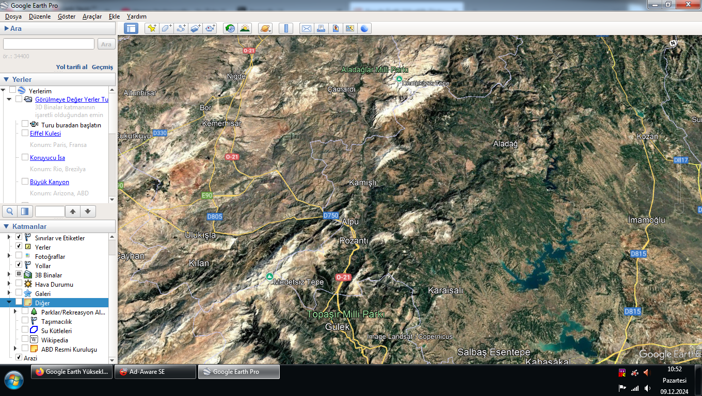Collapse the Diğer layer group

(9, 303)
